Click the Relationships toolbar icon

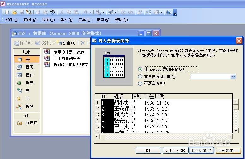149,12
